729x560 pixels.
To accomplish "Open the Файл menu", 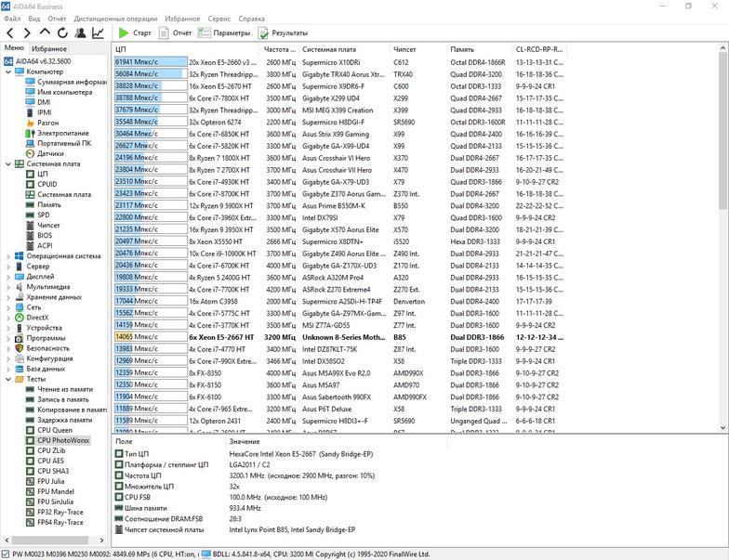I will 12,19.
